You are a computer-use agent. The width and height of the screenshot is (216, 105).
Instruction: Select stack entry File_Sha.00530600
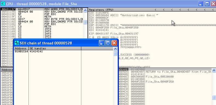(160, 76)
